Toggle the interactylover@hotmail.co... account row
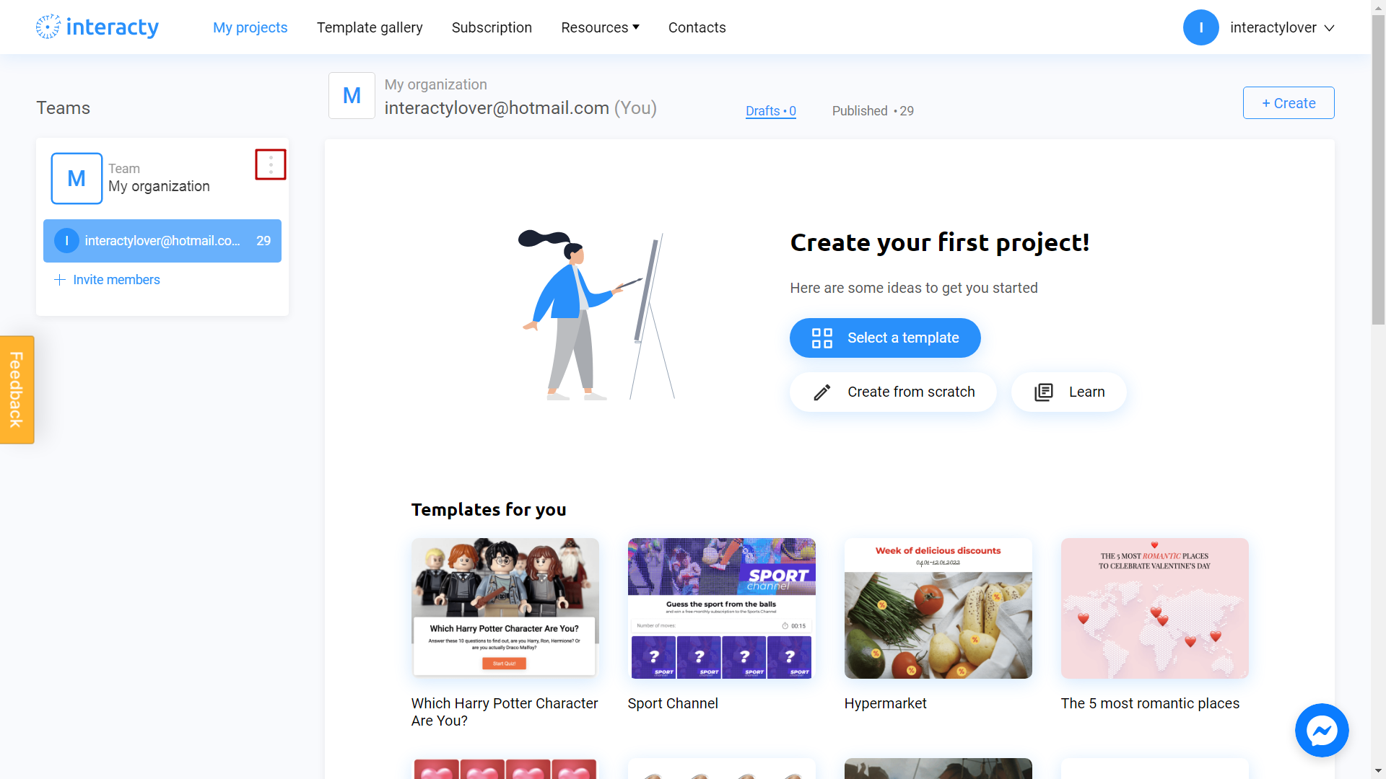The height and width of the screenshot is (779, 1386). pos(162,241)
